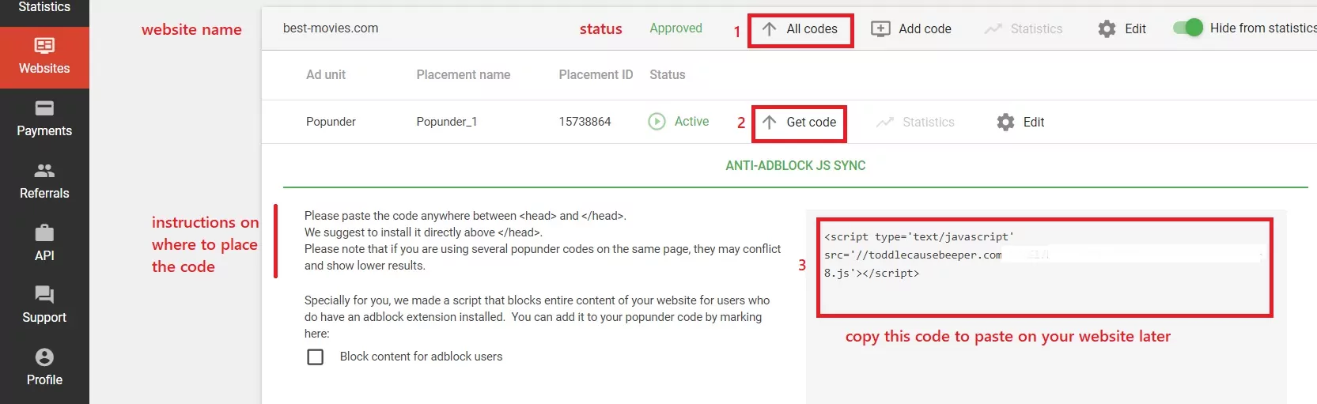Collapse Popunder_1 code with Get code
This screenshot has height=404, width=1317.
coord(799,123)
